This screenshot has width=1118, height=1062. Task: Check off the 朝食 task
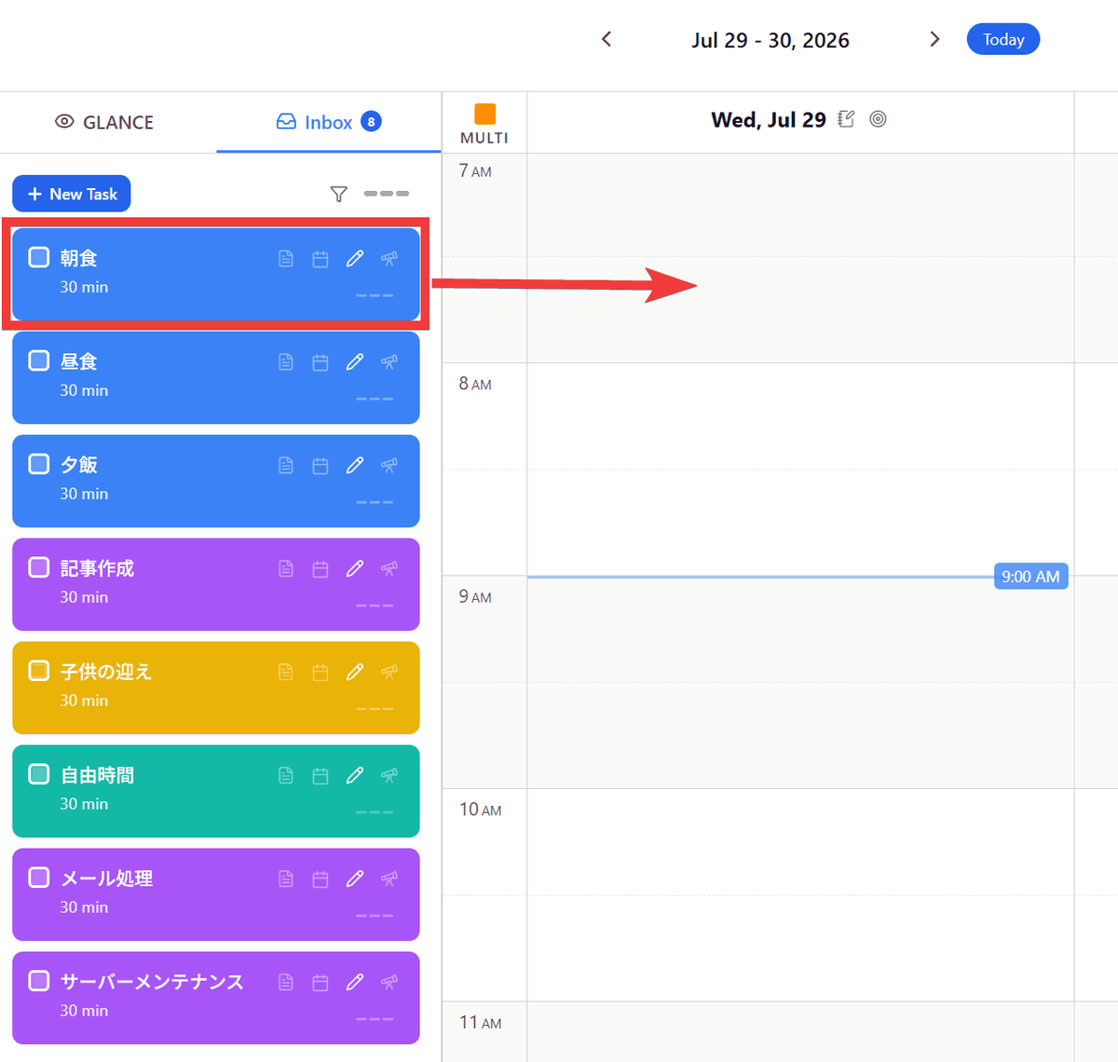[x=39, y=257]
